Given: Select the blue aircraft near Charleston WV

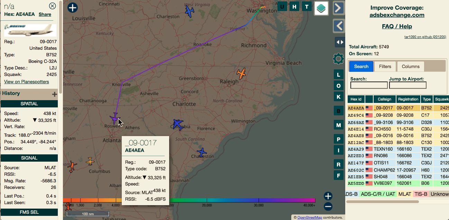Looking at the screenshot, I should [189, 11].
